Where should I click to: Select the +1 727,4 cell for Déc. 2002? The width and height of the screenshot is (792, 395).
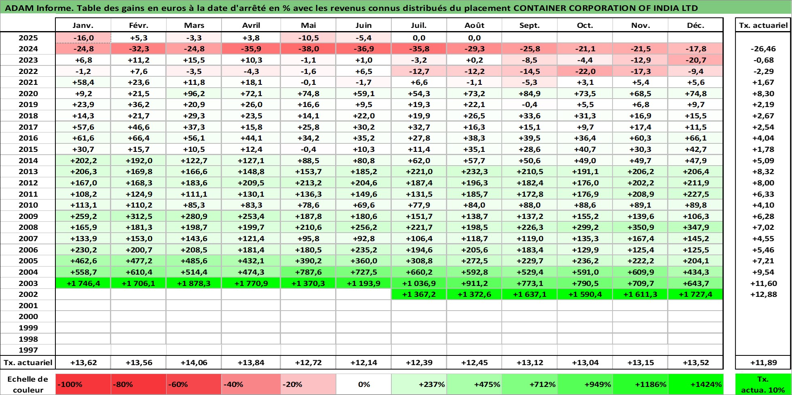[695, 294]
